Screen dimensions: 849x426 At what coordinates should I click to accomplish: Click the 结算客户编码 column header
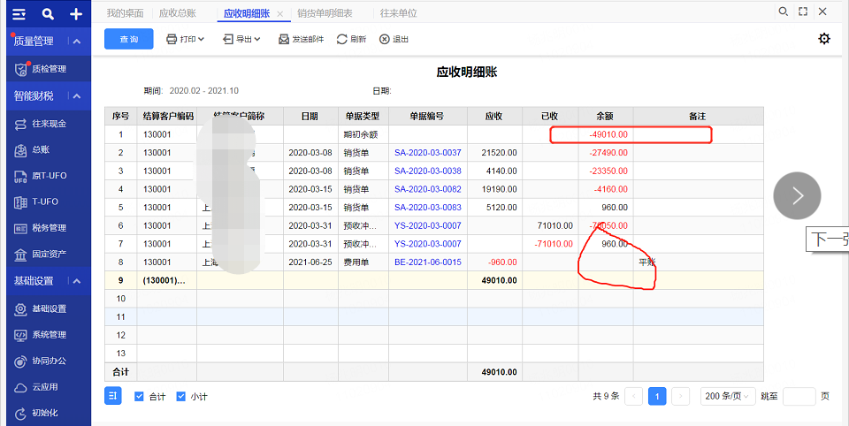click(167, 116)
